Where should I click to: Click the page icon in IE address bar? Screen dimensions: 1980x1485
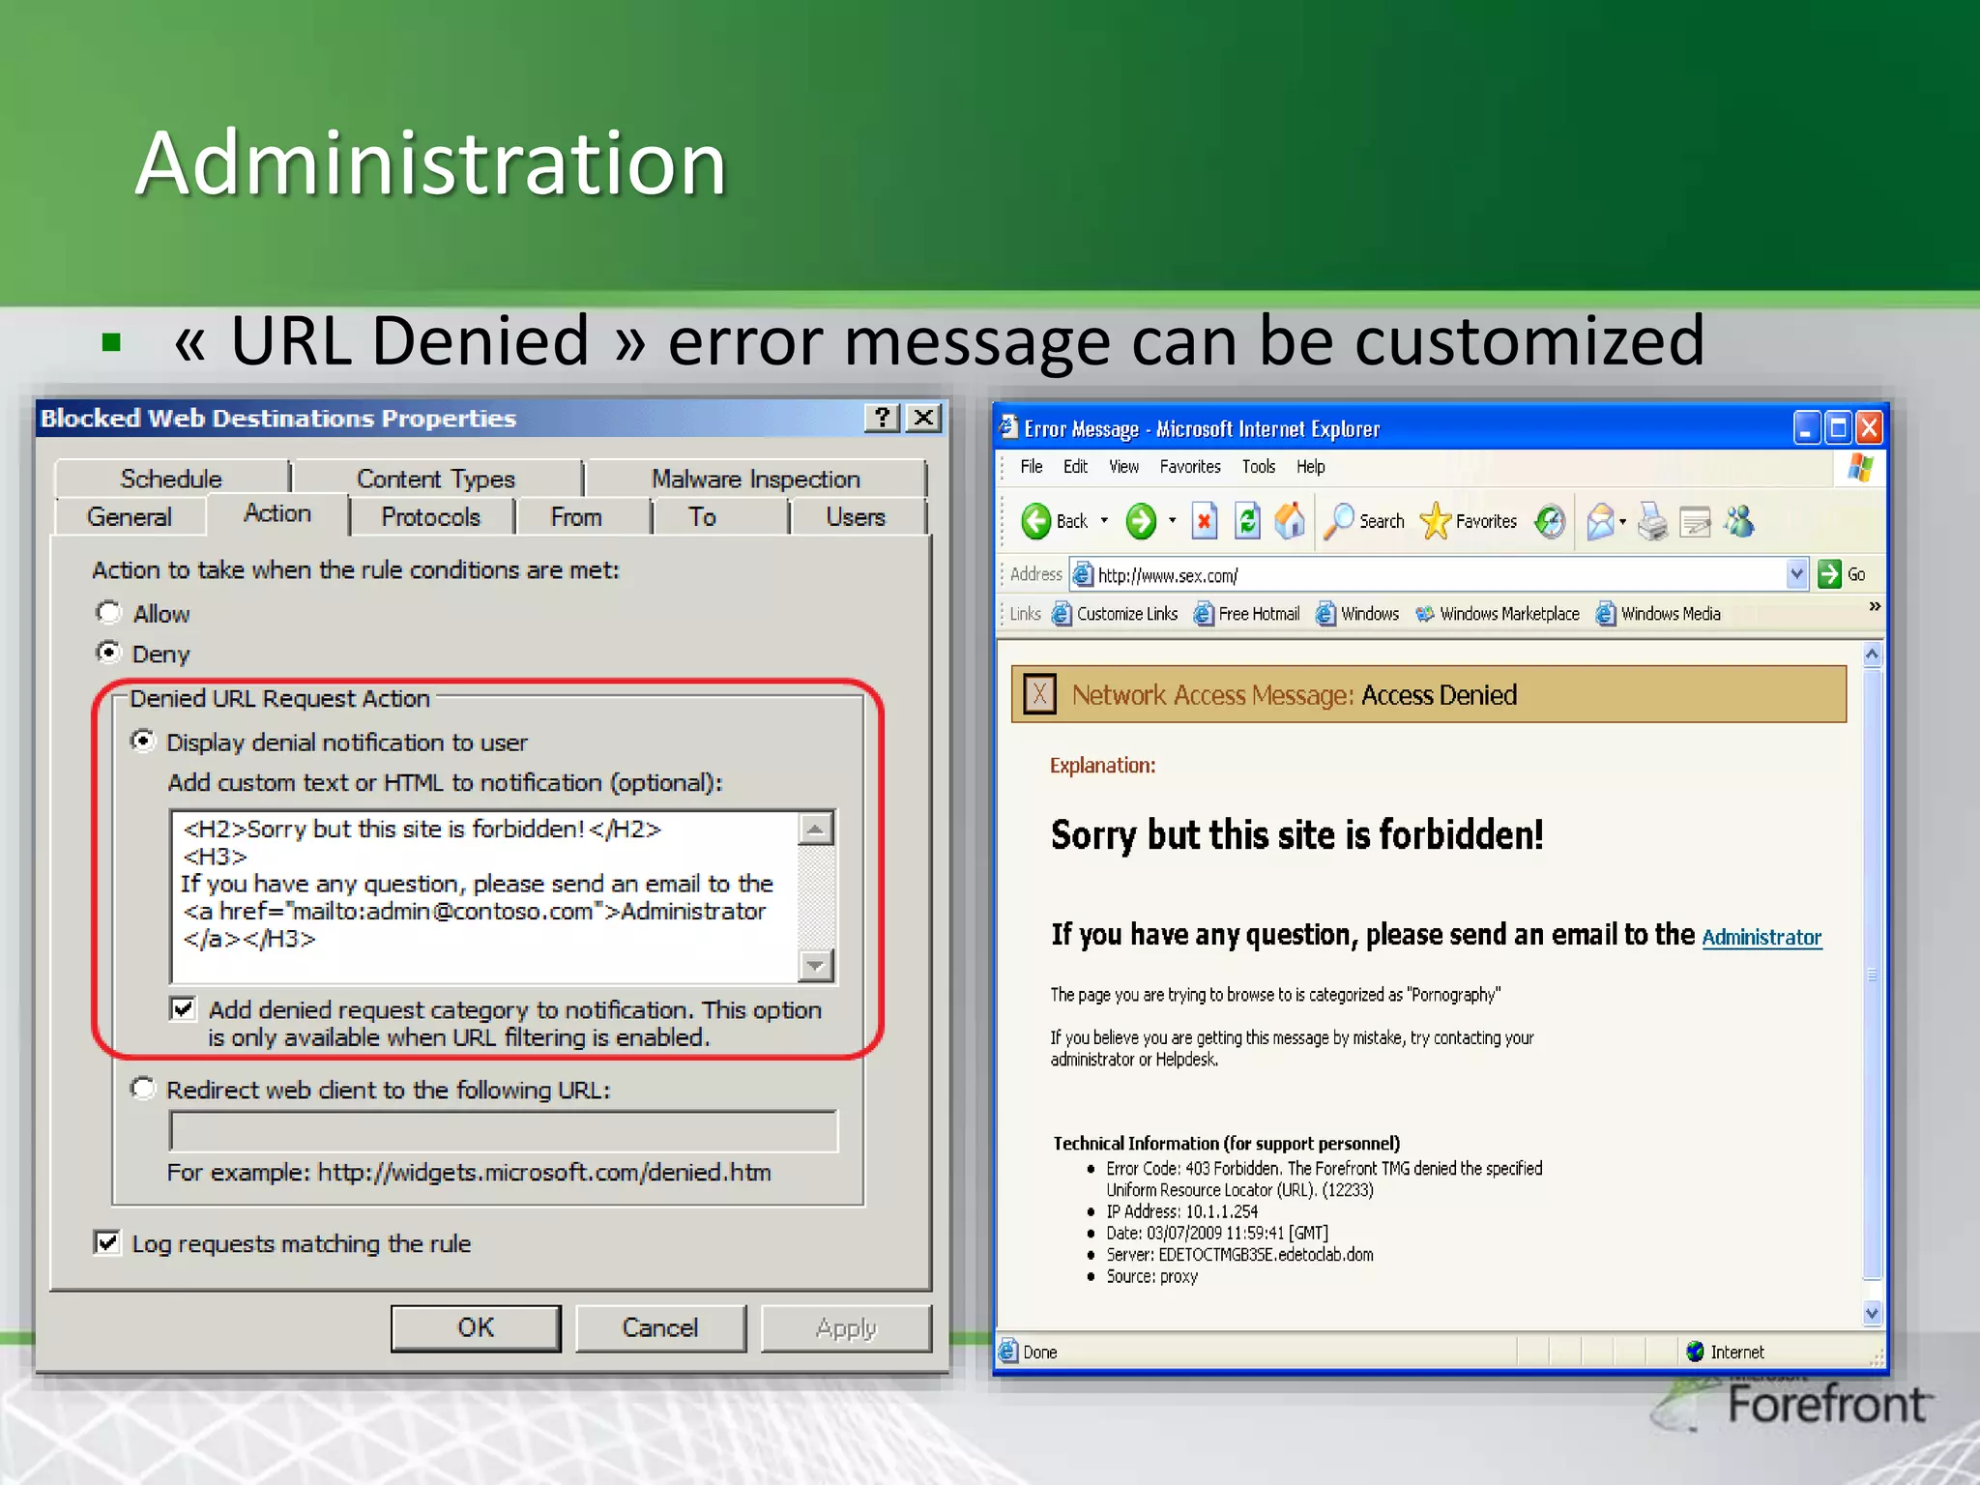(x=1084, y=574)
